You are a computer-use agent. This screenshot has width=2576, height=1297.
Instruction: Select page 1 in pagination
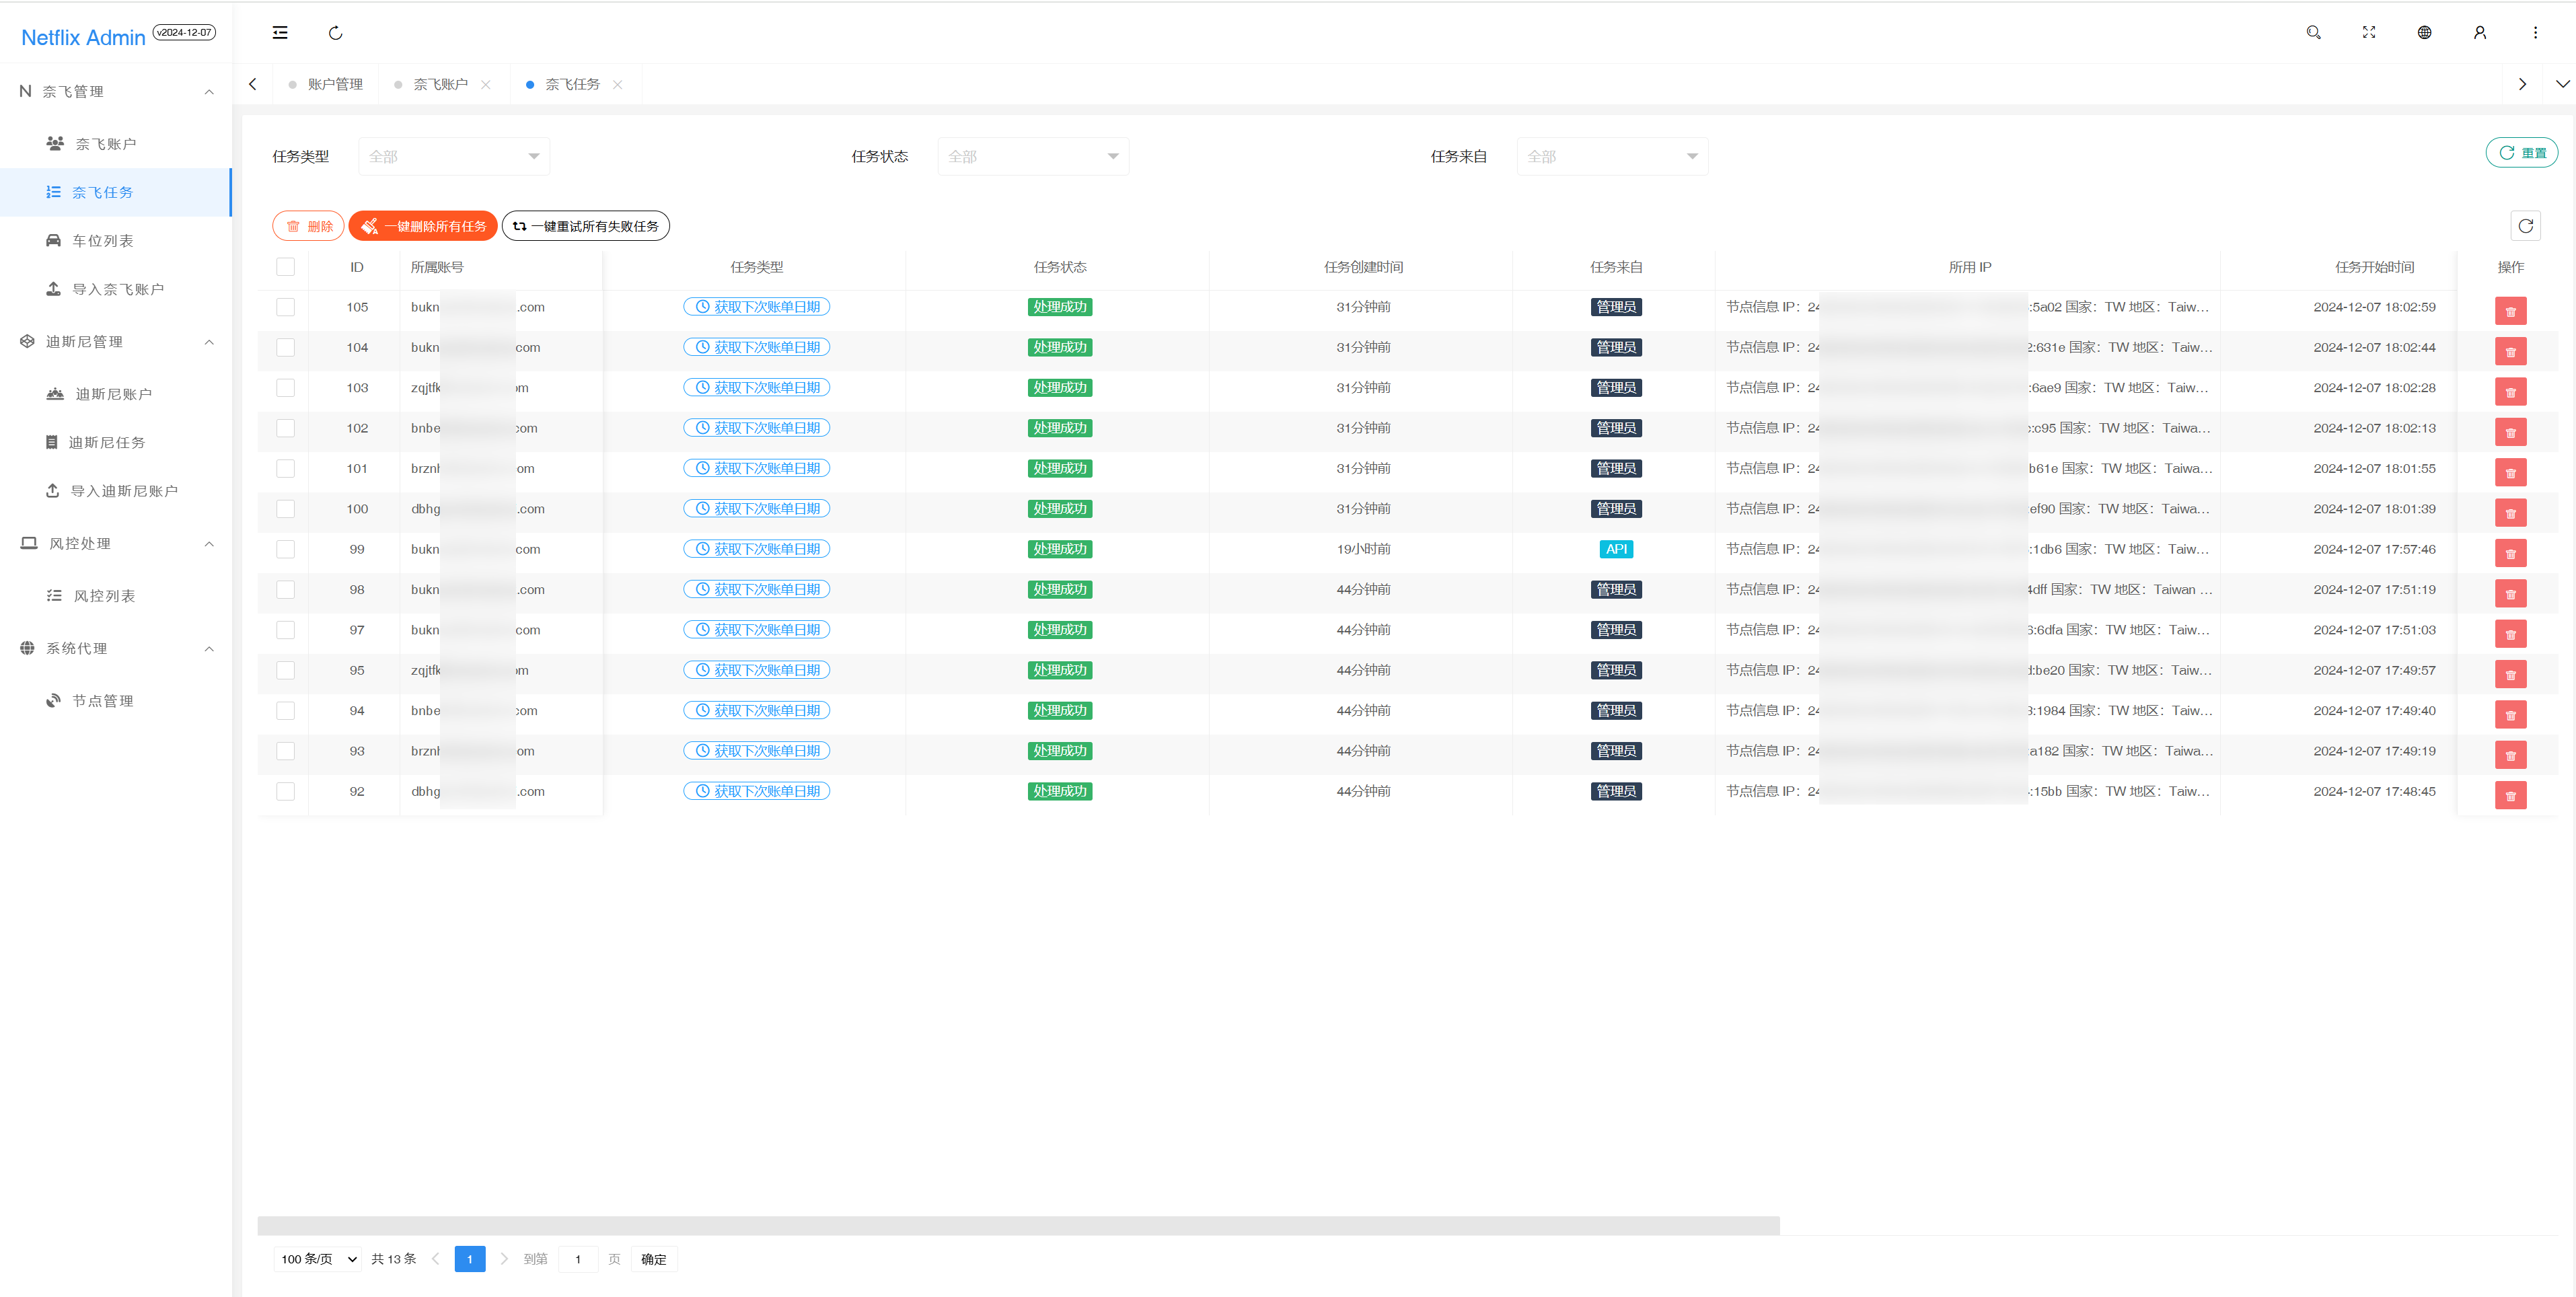470,1259
